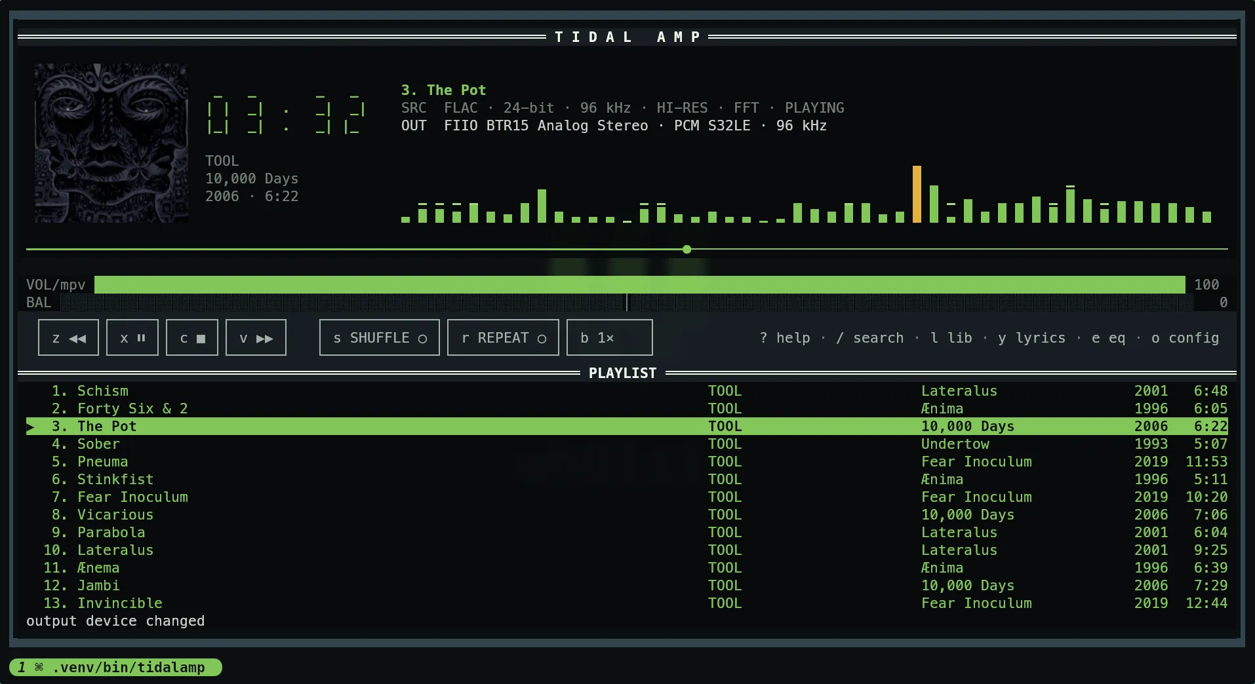Select playlist track 4. Sober

[x=627, y=444]
